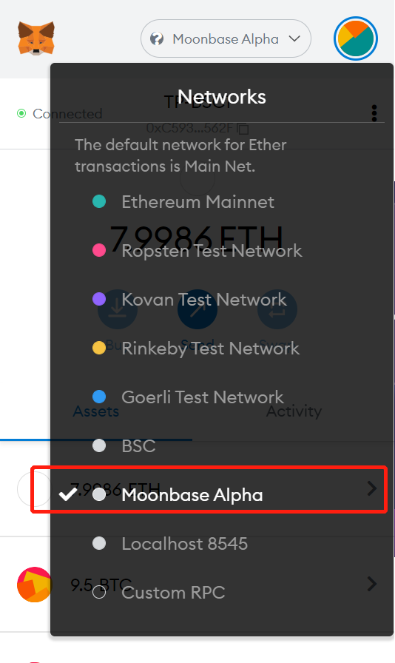The height and width of the screenshot is (663, 395).
Task: Expand the BTC asset row chevron
Action: coord(372,584)
